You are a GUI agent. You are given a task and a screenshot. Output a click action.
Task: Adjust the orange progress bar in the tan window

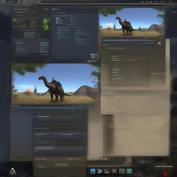(x=123, y=60)
